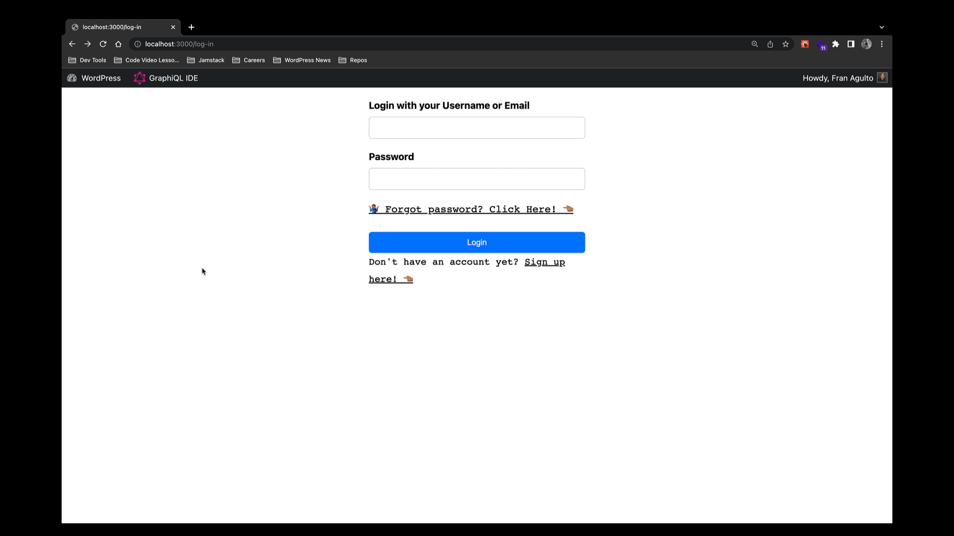Screen dimensions: 954x536
Task: Click the React DevTools extension icon
Action: [x=804, y=44]
